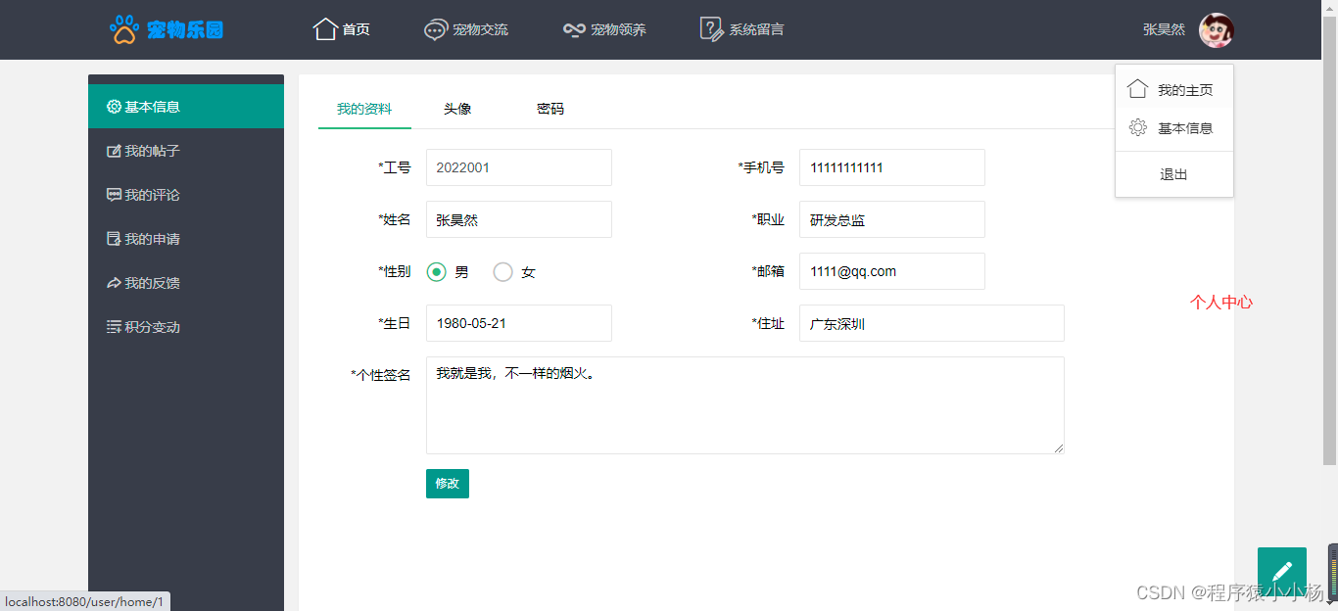
Task: Choose 基本信息 from user dropdown menu
Action: pyautogui.click(x=1174, y=128)
